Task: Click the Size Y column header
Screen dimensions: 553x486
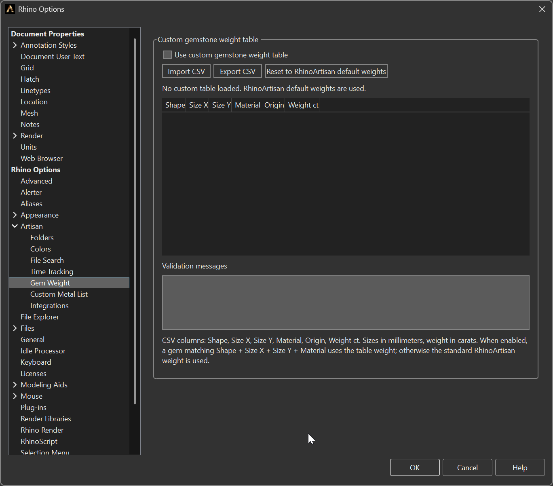Action: point(220,105)
